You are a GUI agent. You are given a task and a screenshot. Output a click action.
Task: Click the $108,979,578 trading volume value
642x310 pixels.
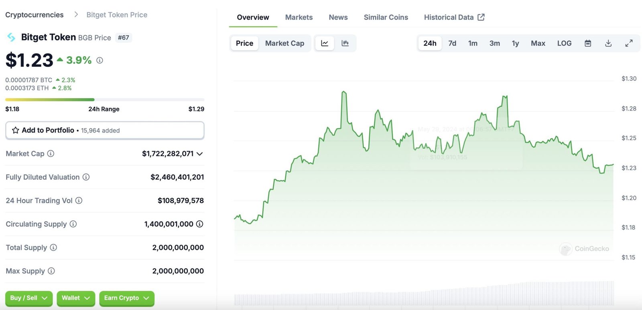181,201
